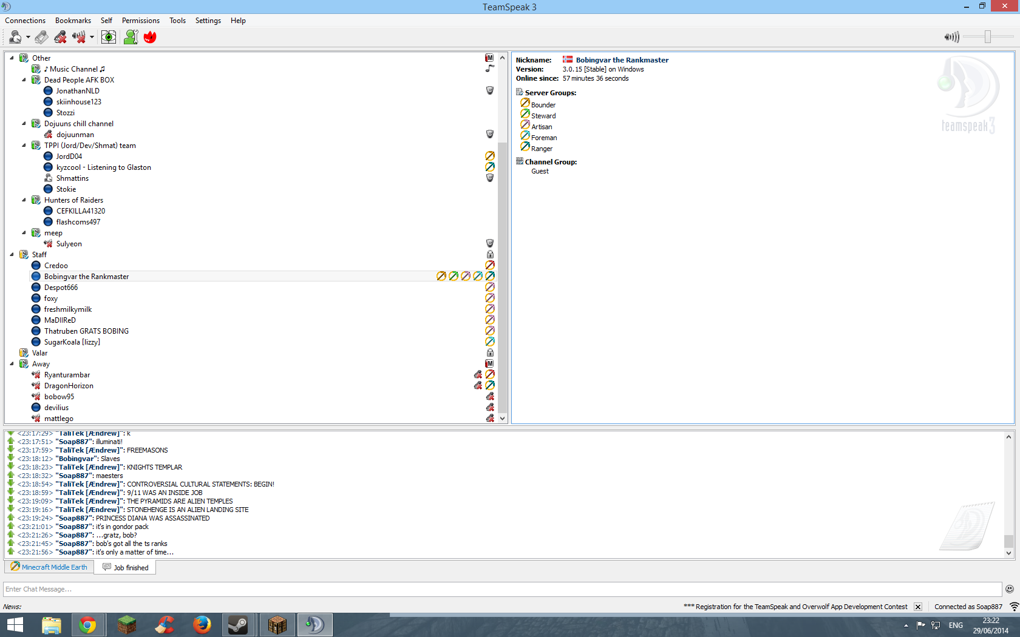Click padlock icon on Valar channel row

[489, 352]
